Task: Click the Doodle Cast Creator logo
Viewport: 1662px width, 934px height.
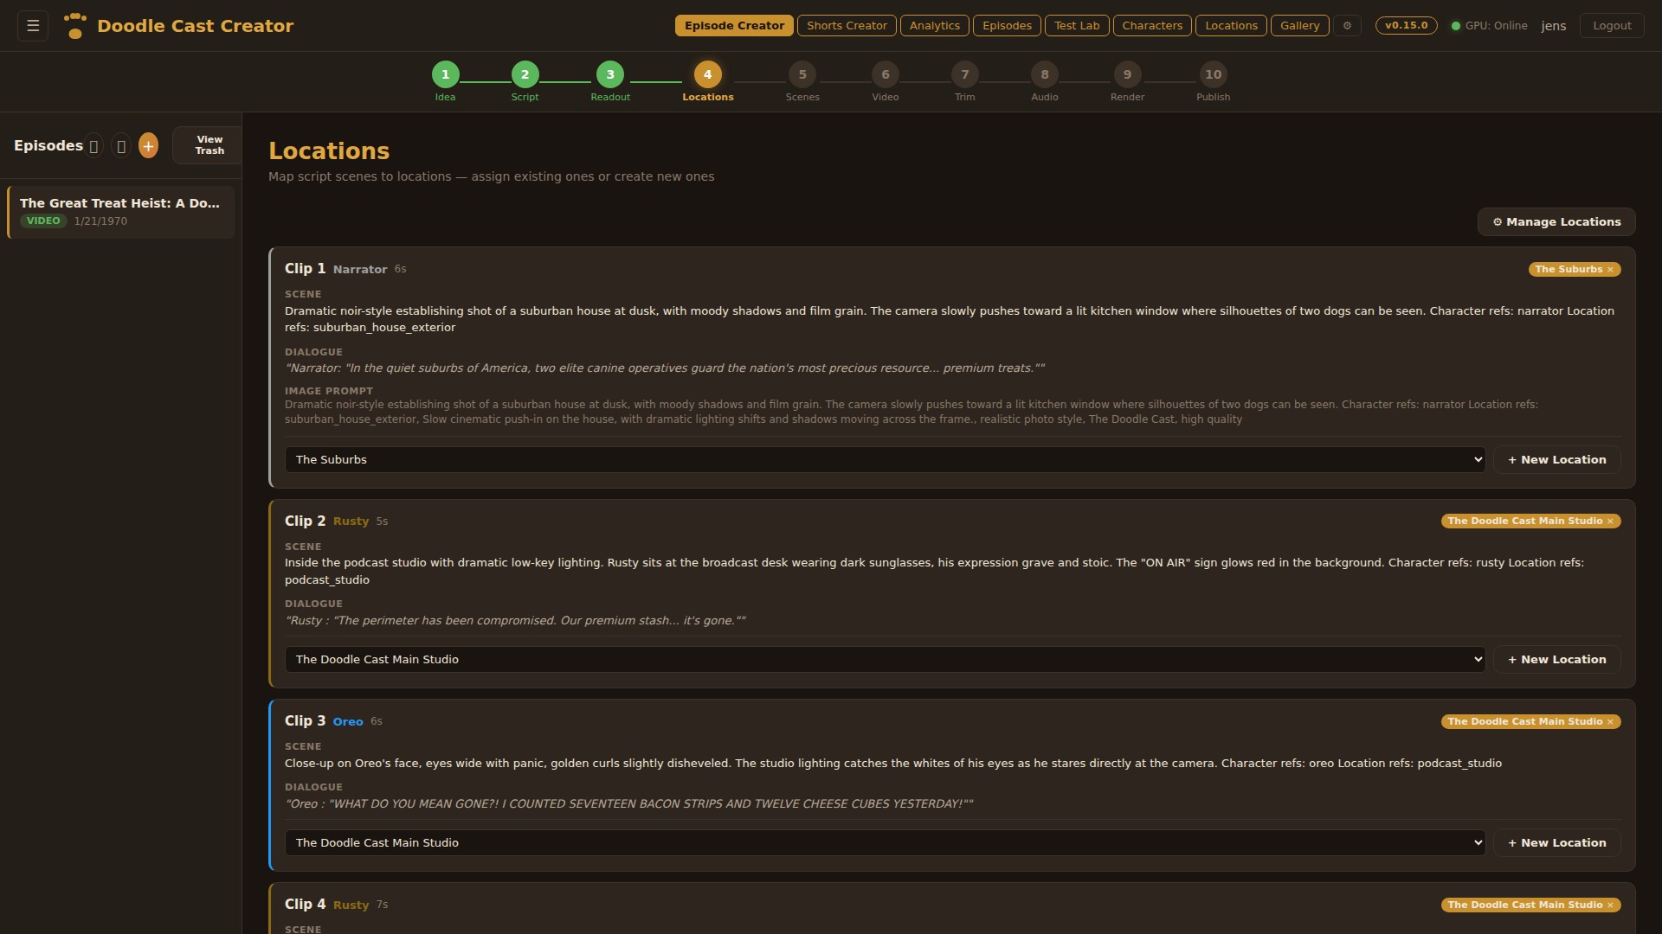Action: click(179, 26)
